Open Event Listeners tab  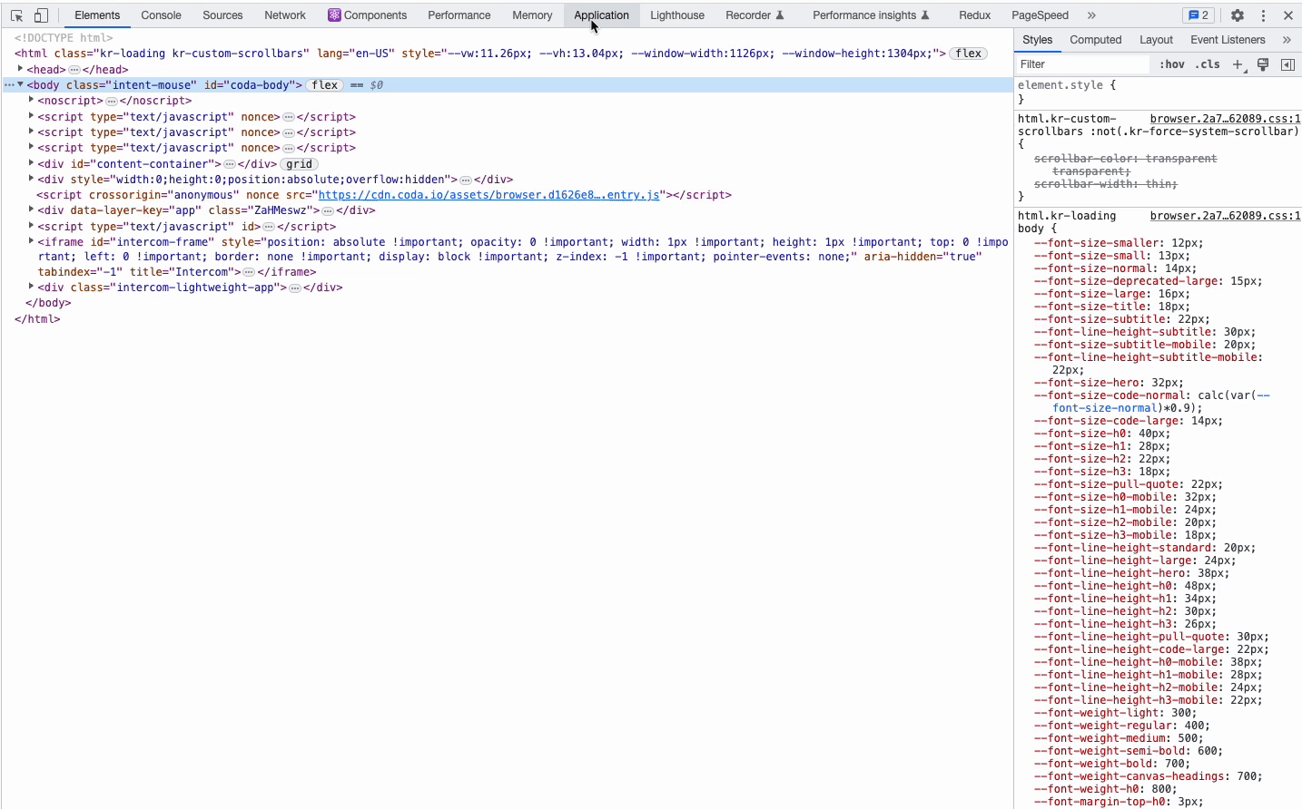(1228, 40)
